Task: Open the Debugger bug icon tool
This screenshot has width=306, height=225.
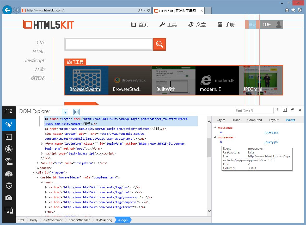Action: tap(9, 149)
